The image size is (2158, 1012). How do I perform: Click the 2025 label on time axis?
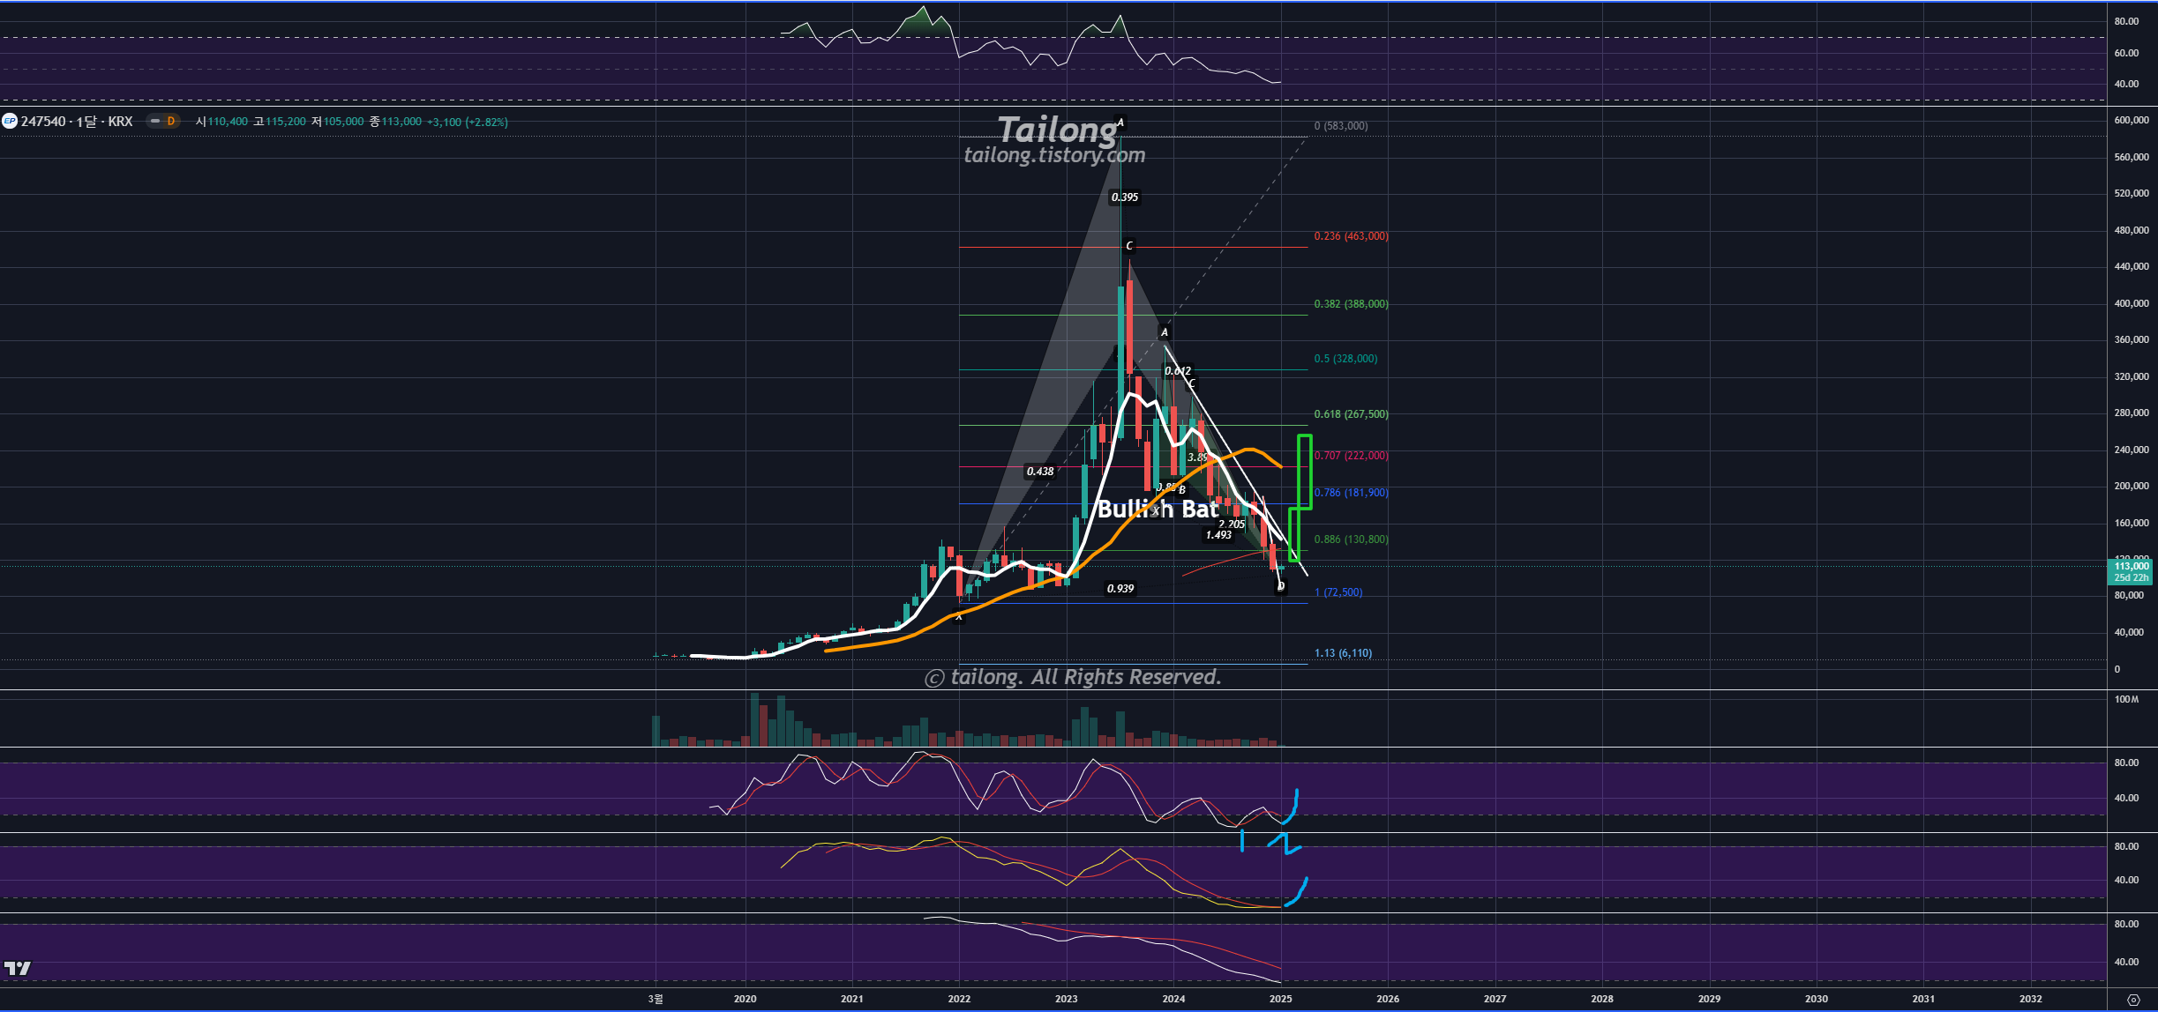[1280, 999]
